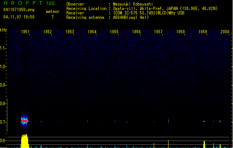This screenshot has width=233, height=148.
Task: Click the 1.1 kHz frequency tick label
Action: [3, 48]
